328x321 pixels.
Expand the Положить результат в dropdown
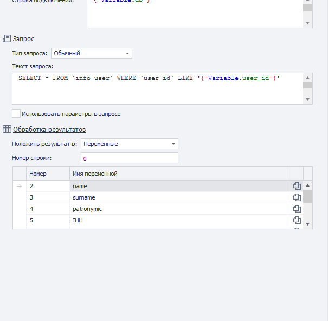(129, 144)
